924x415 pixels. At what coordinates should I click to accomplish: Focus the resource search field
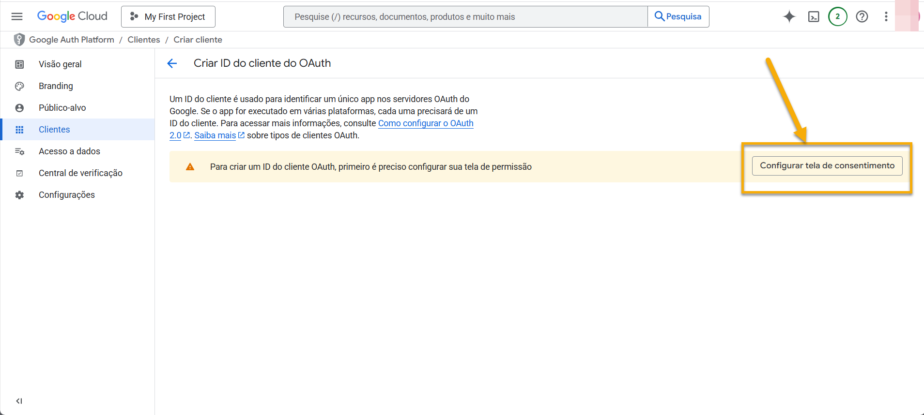coord(465,16)
